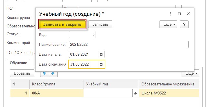Open dialog's three-dot options menu
211x107 pixels.
[x=170, y=14]
